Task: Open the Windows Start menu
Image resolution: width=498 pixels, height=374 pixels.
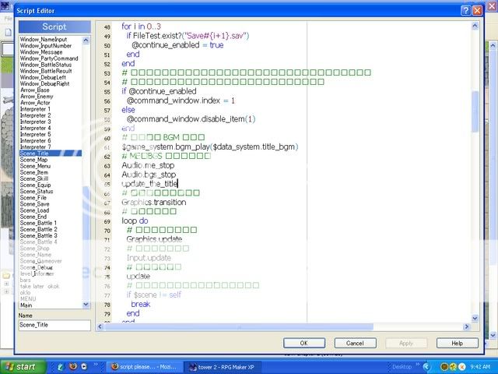Action: [x=21, y=365]
